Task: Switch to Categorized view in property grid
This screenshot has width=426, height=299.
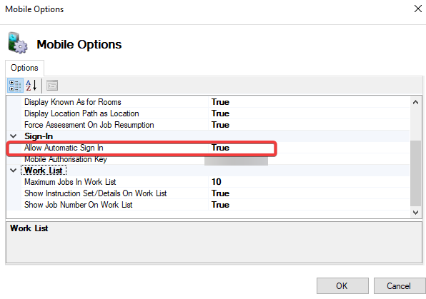Action: coord(15,86)
